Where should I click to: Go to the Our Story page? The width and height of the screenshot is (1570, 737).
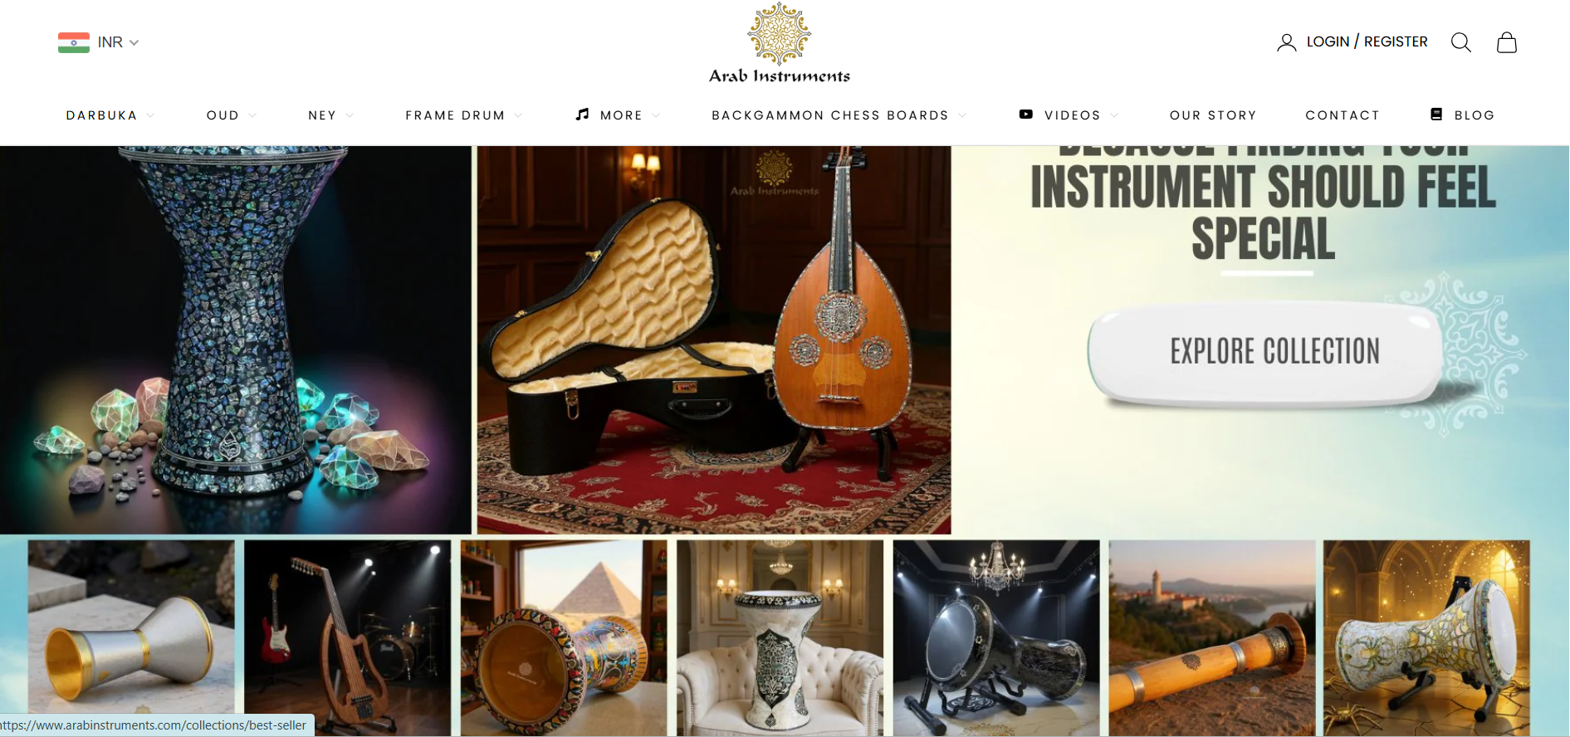click(1213, 115)
